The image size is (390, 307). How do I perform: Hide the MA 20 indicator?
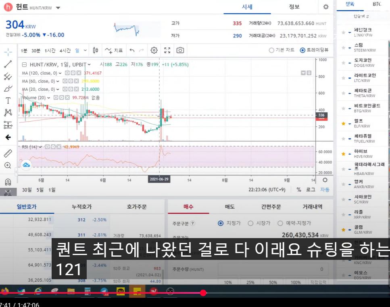point(65,89)
